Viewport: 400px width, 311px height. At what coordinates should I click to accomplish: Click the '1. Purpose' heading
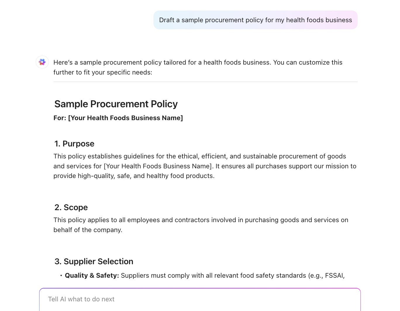pyautogui.click(x=74, y=144)
